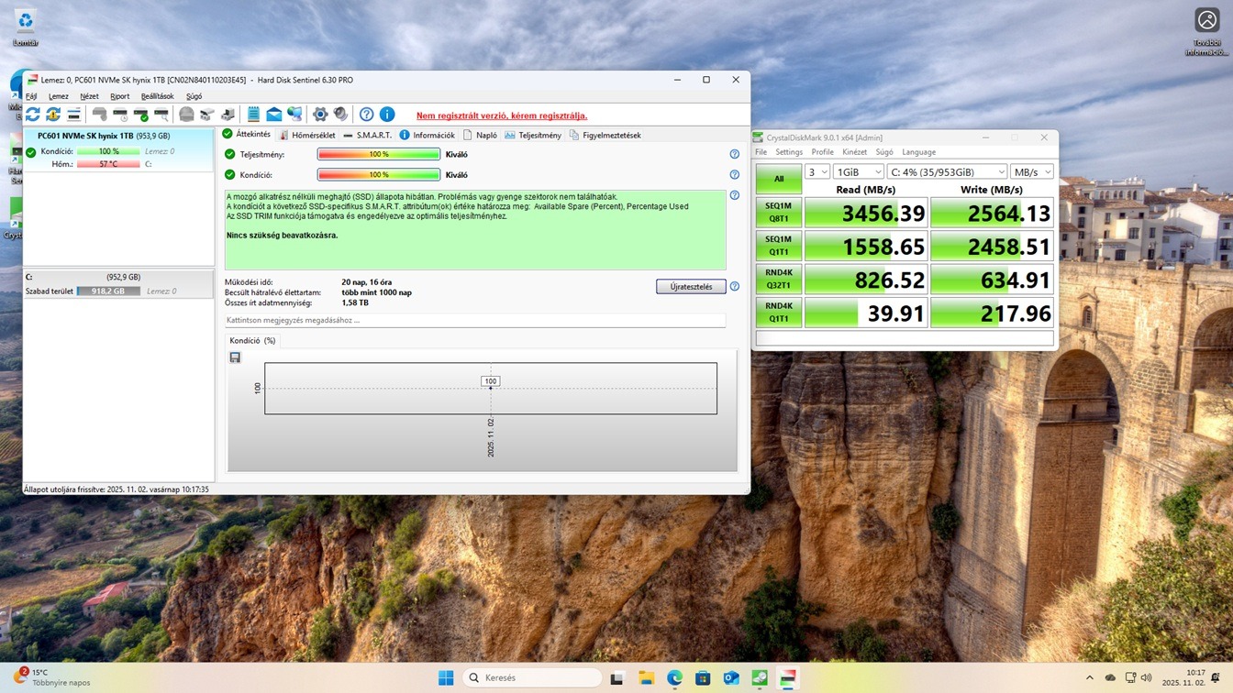Screen dimensions: 1233x693
Task: Click the Task View taskbar icon
Action: pos(617,678)
